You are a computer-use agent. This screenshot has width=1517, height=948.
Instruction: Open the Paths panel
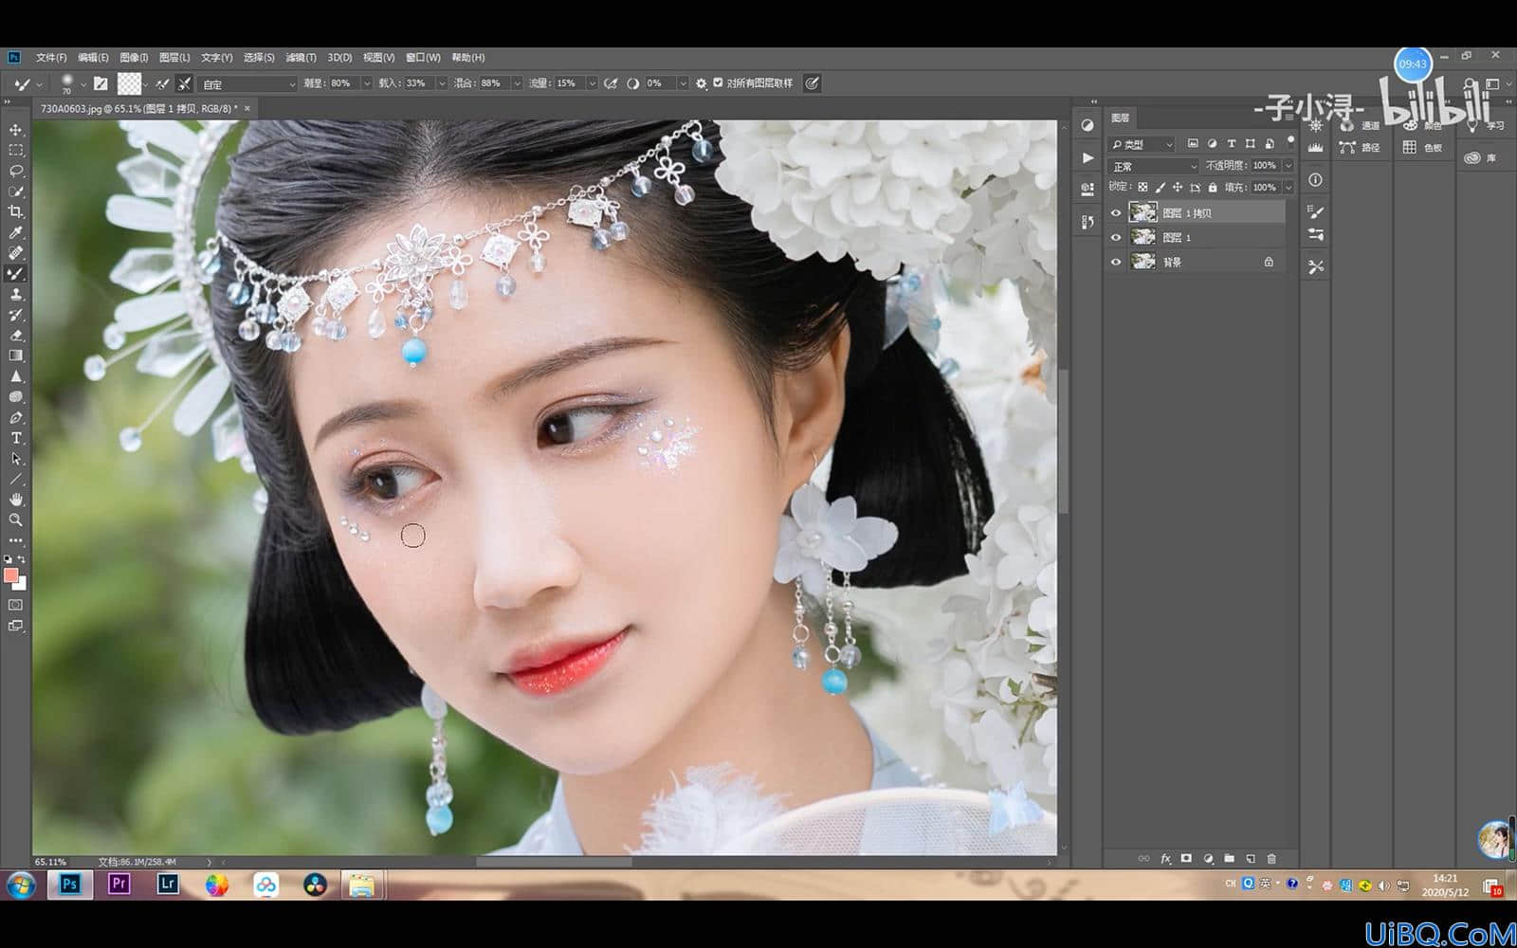point(1359,148)
